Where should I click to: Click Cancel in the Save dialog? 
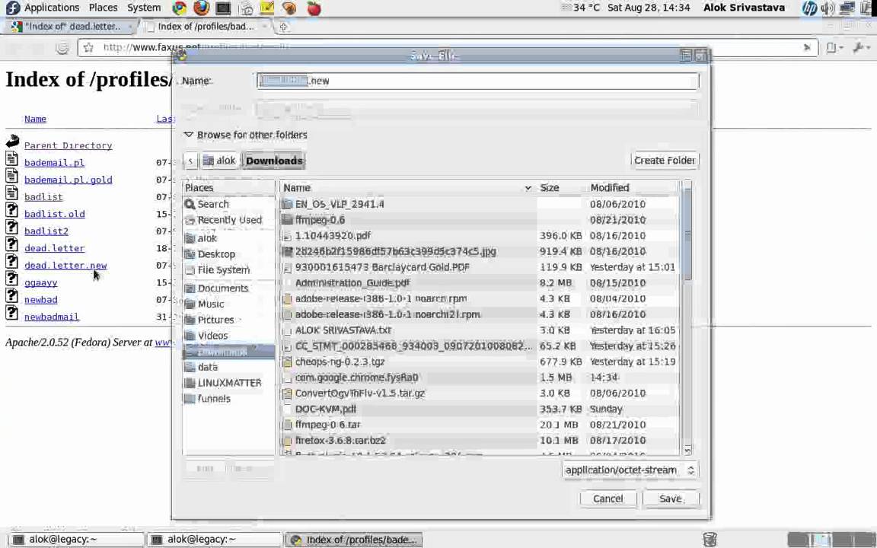pyautogui.click(x=608, y=499)
